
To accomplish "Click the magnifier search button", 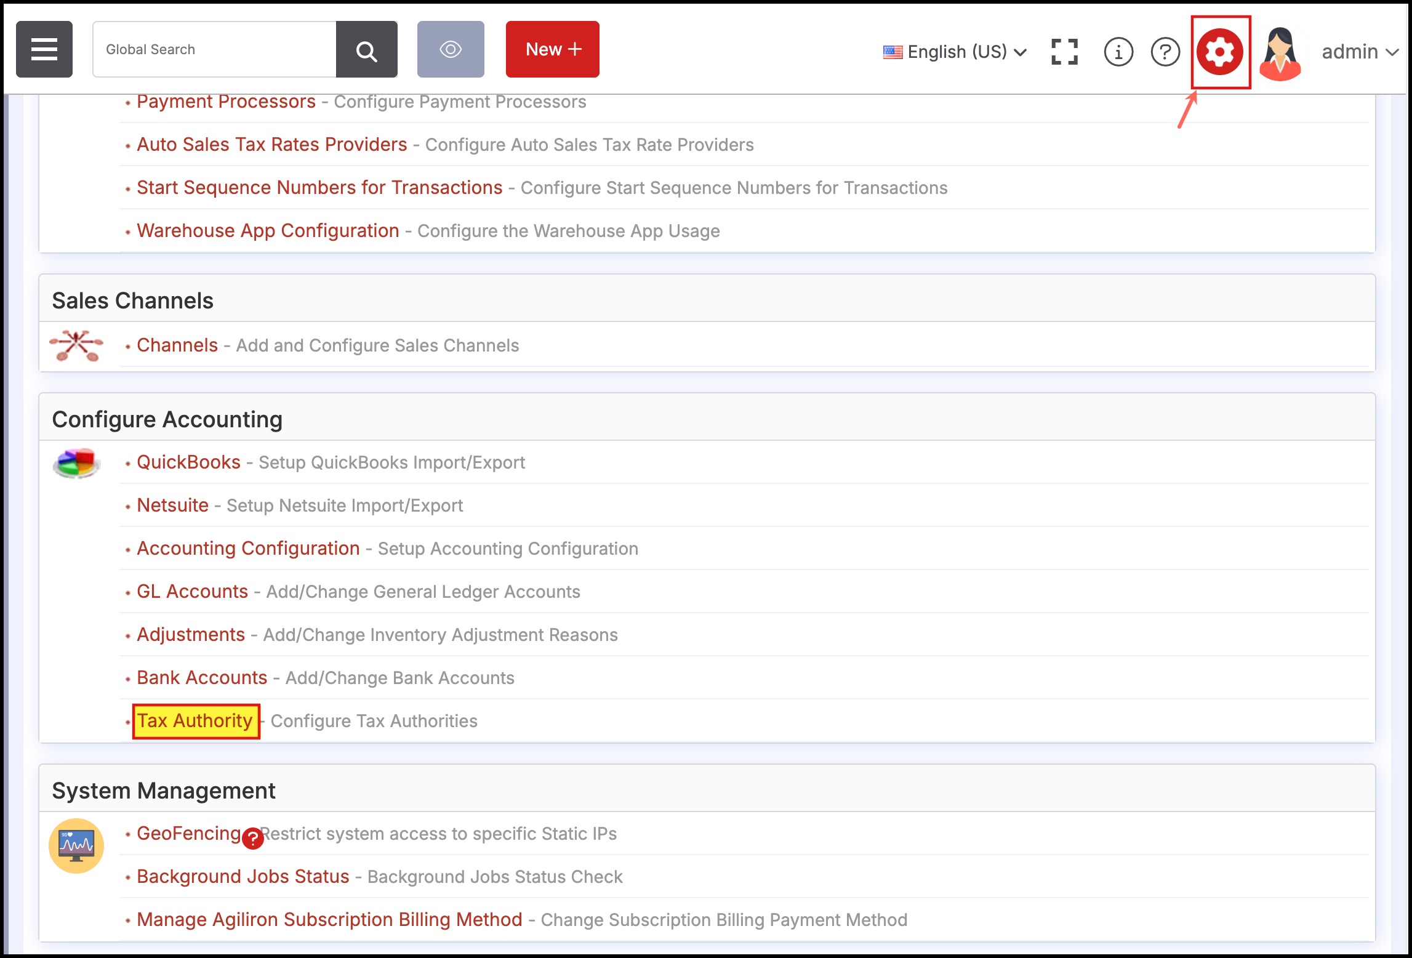I will pyautogui.click(x=366, y=49).
